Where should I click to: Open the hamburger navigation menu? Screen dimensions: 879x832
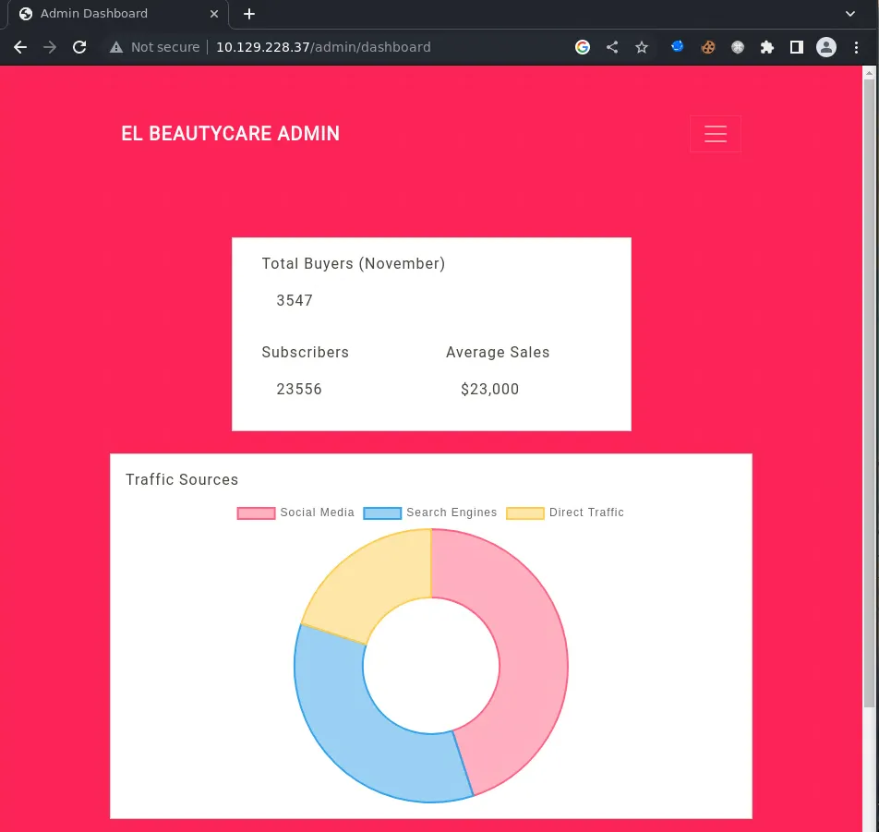click(716, 133)
